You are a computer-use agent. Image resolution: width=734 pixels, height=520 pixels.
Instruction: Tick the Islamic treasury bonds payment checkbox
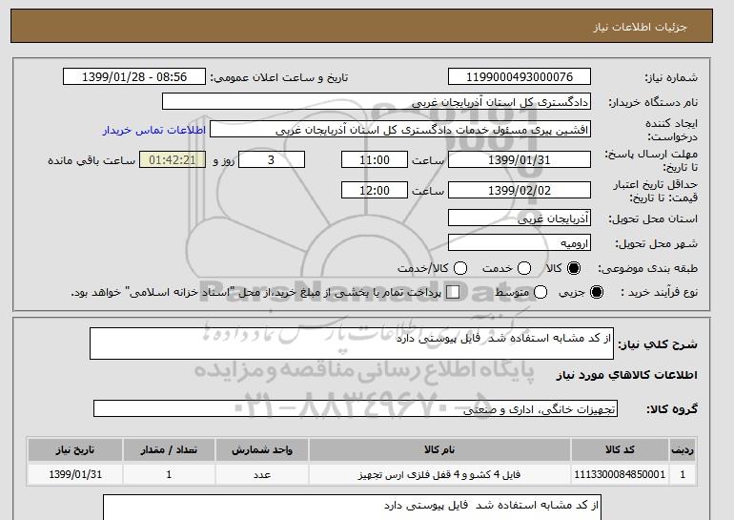click(453, 292)
